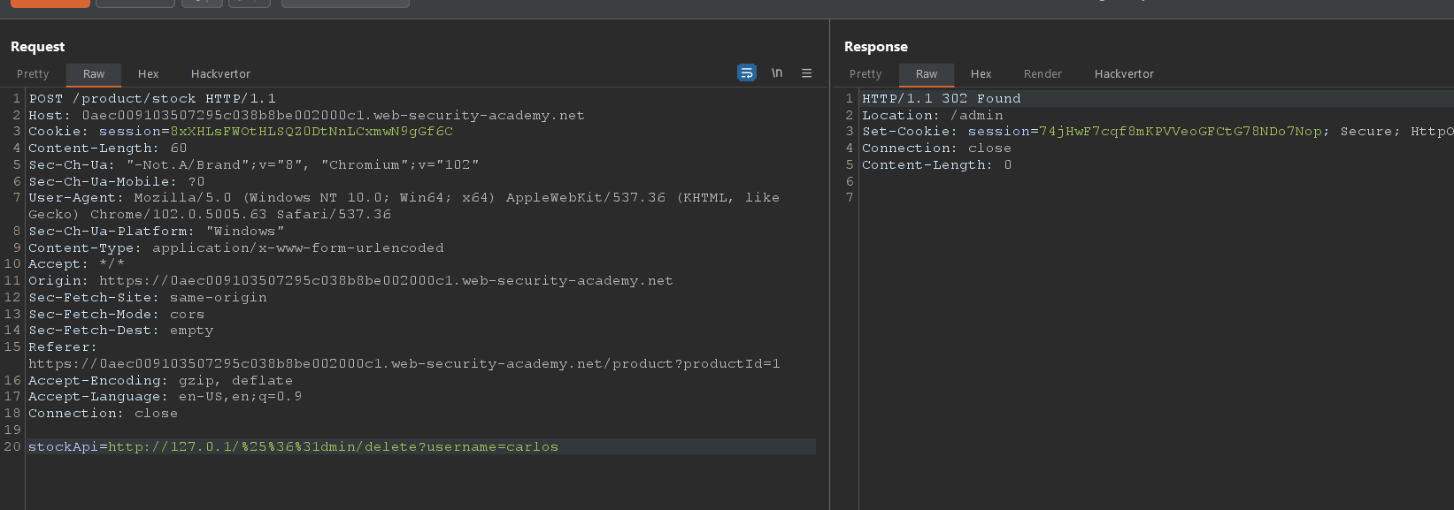Click the Location: /admin response header
This screenshot has width=1454, height=510.
932,116
